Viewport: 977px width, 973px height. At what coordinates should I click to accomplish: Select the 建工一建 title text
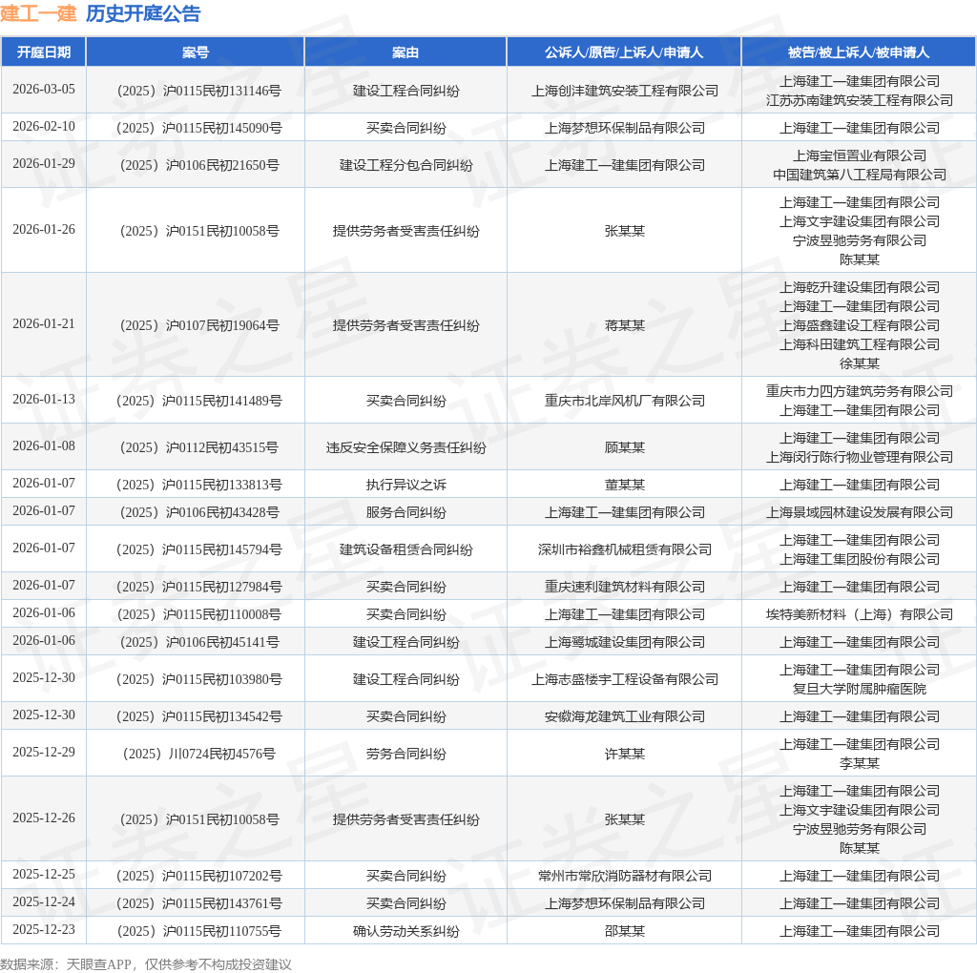point(38,13)
